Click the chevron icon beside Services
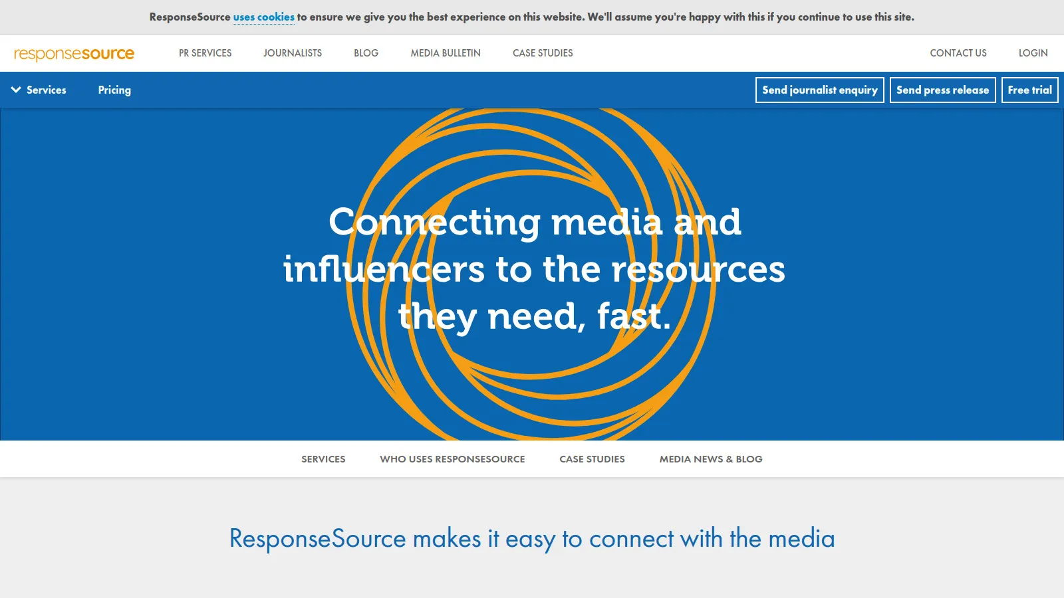 pyautogui.click(x=16, y=90)
